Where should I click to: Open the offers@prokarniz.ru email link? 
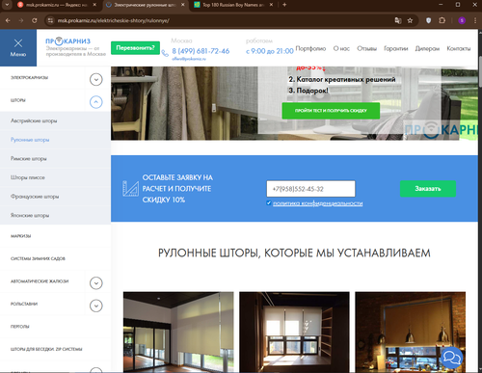[189, 59]
